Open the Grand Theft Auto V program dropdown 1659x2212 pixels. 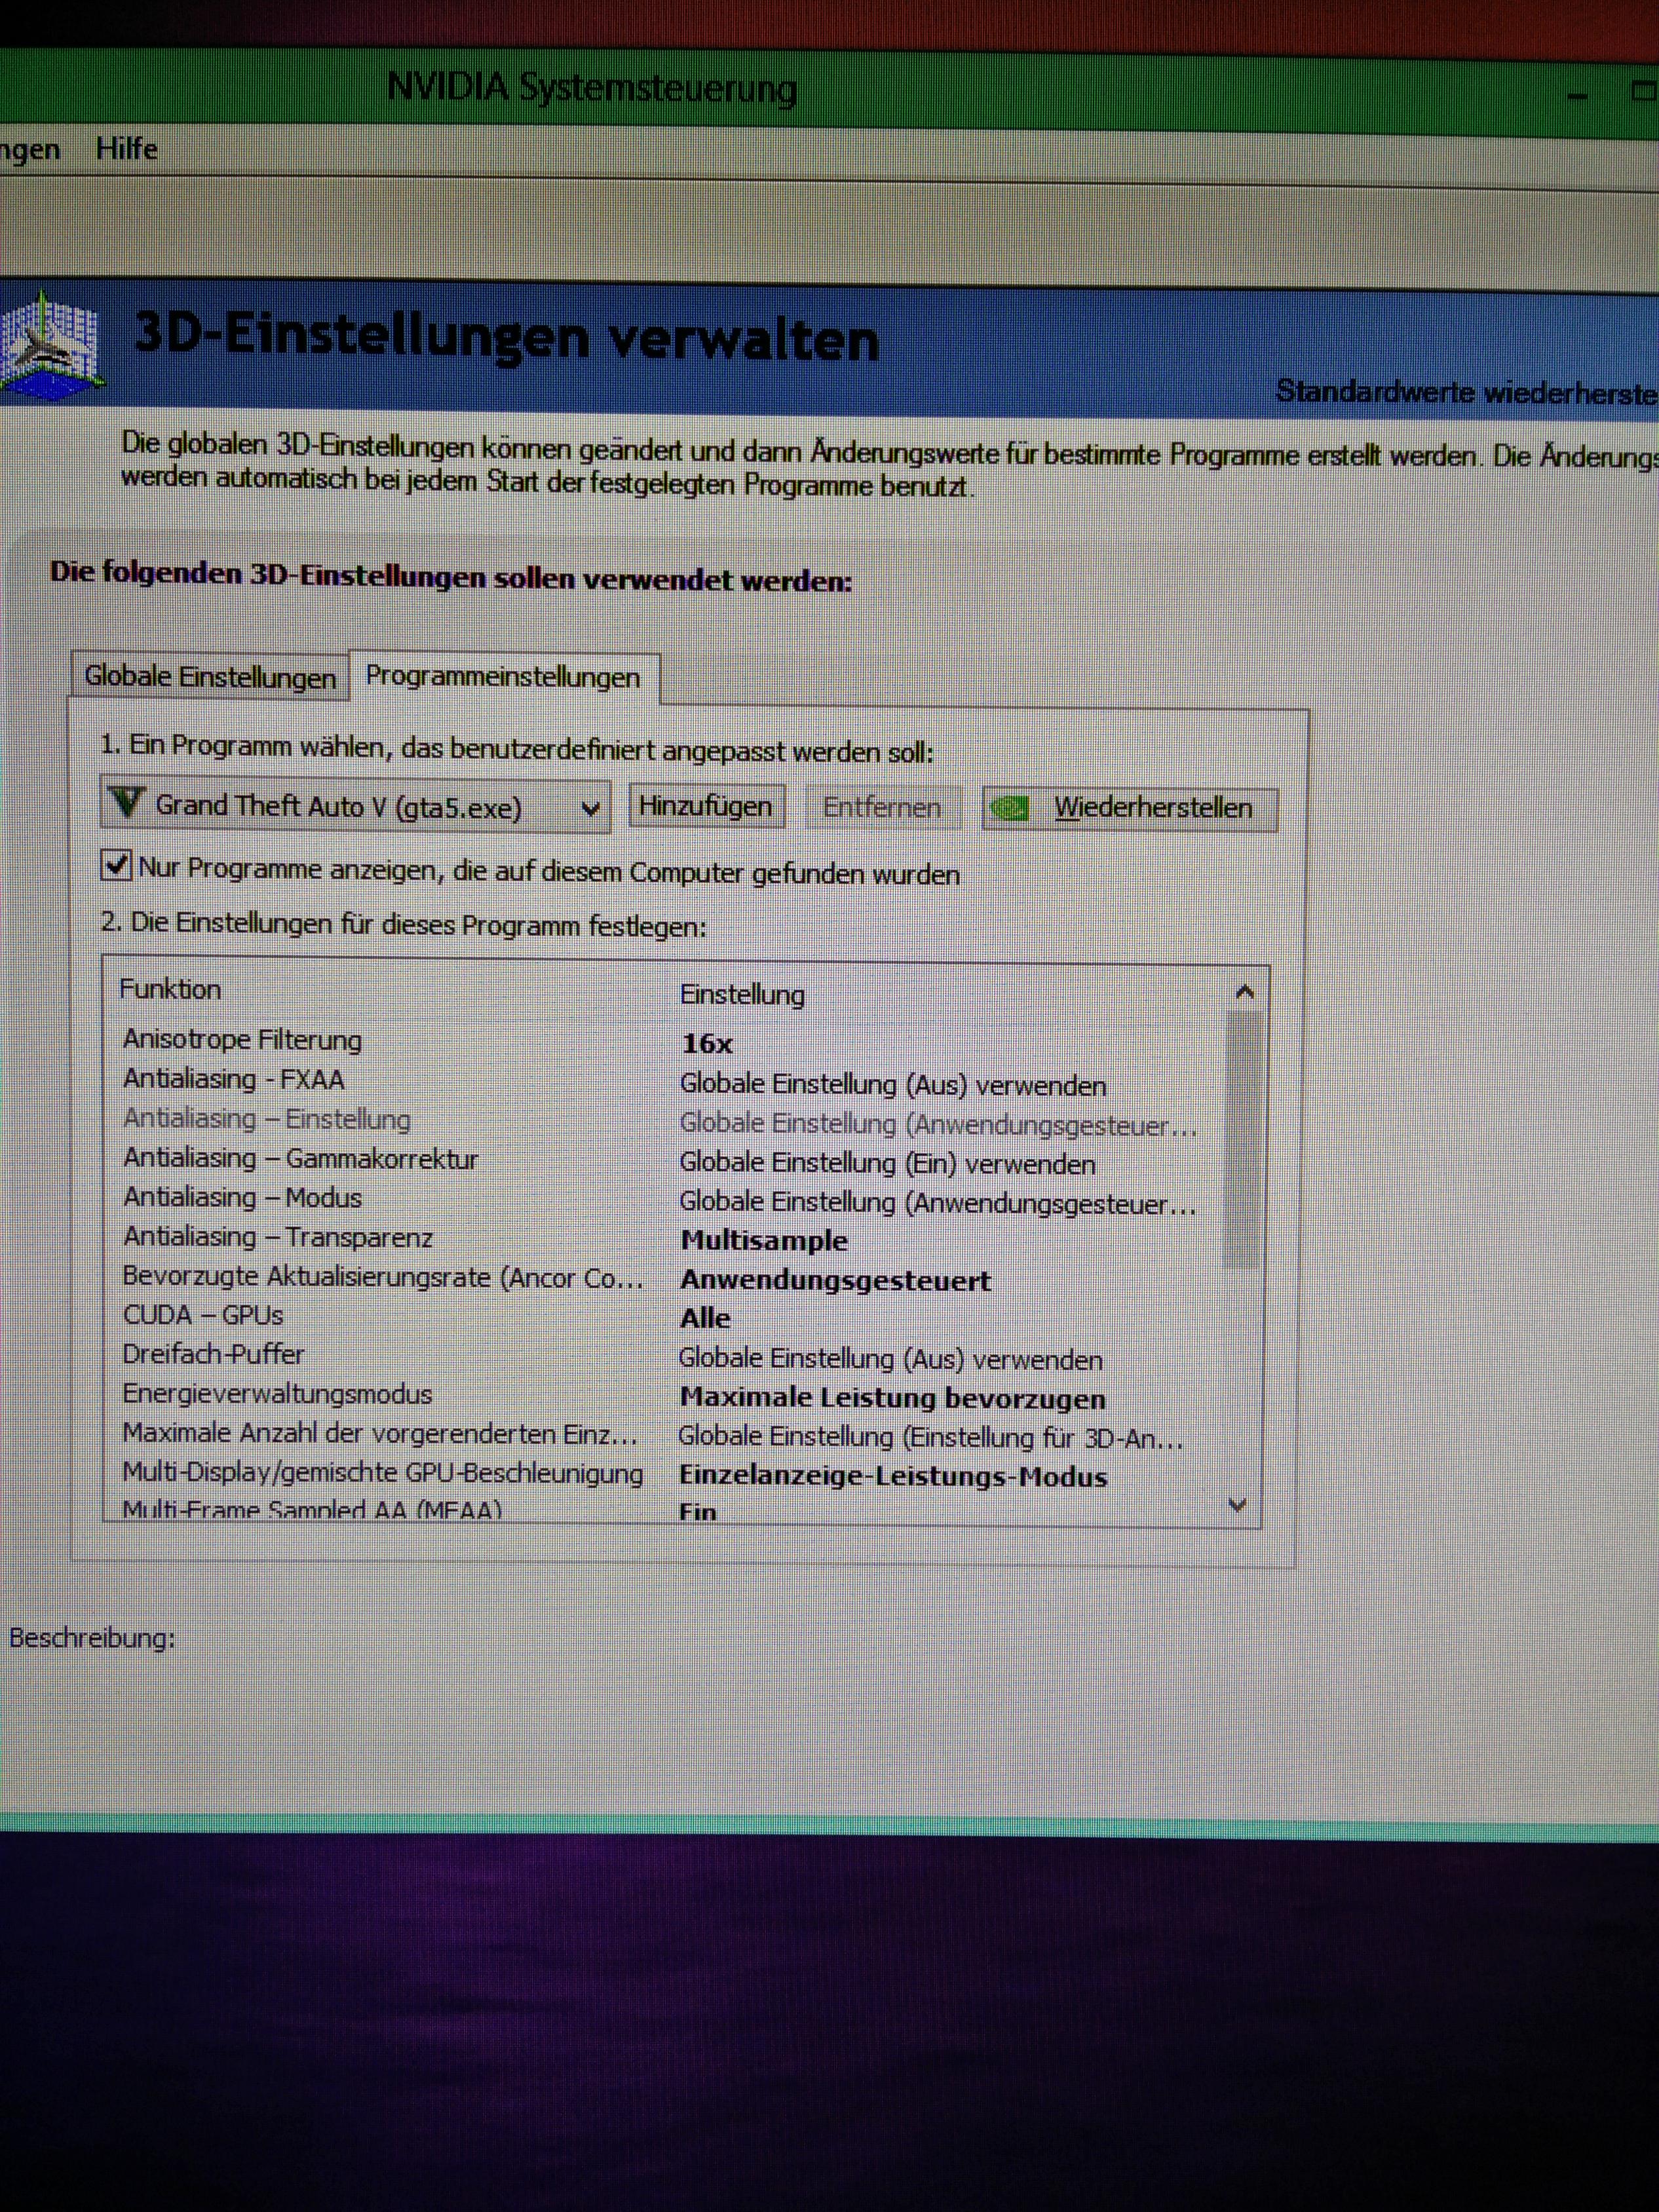coord(590,808)
